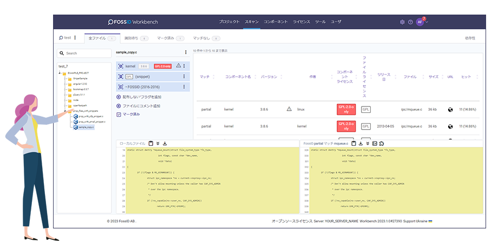The image size is (498, 243).
Task: Open the スキャン menu
Action: point(252,22)
